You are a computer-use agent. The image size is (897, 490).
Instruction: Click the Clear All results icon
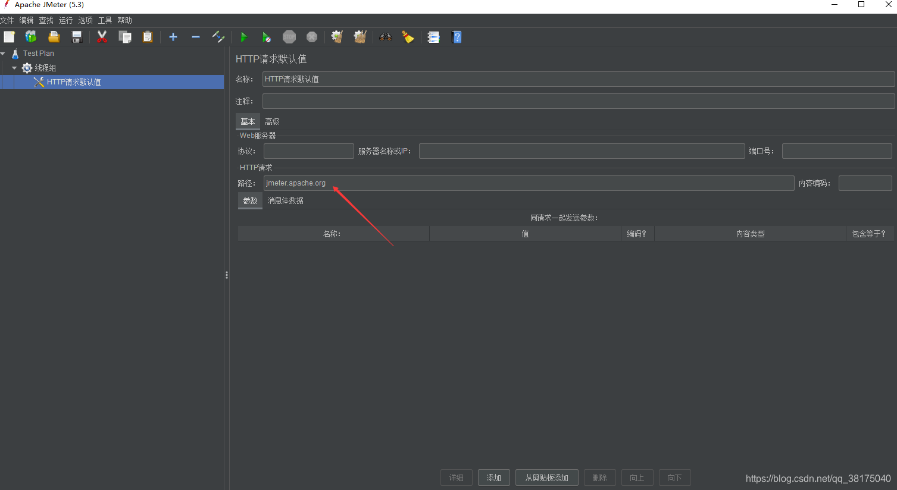pyautogui.click(x=360, y=37)
